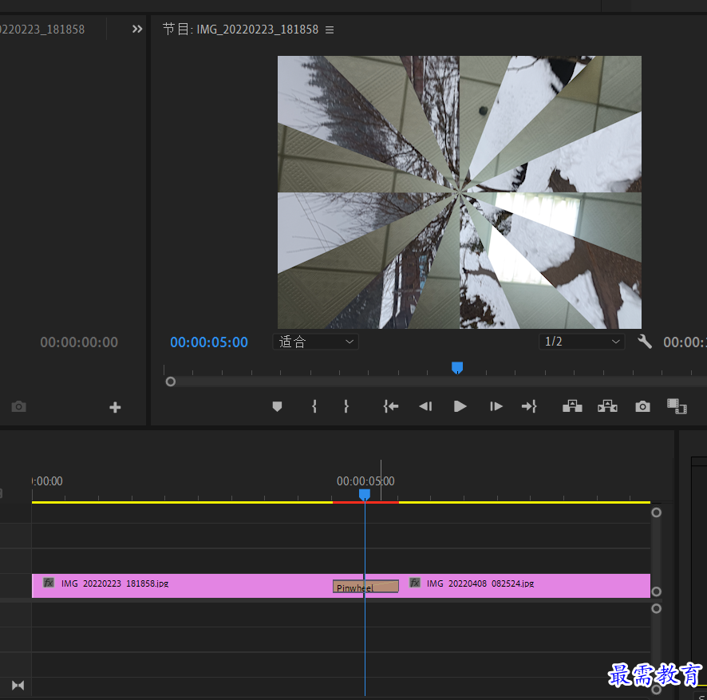
Task: Click the Program monitor preview image
Action: click(x=460, y=192)
